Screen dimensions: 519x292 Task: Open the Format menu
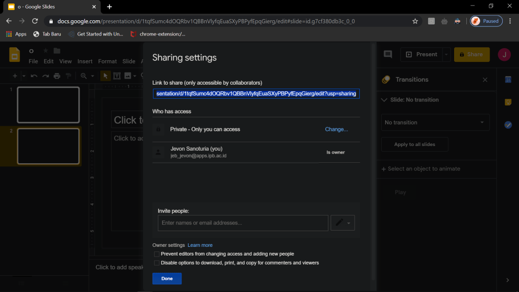107,61
